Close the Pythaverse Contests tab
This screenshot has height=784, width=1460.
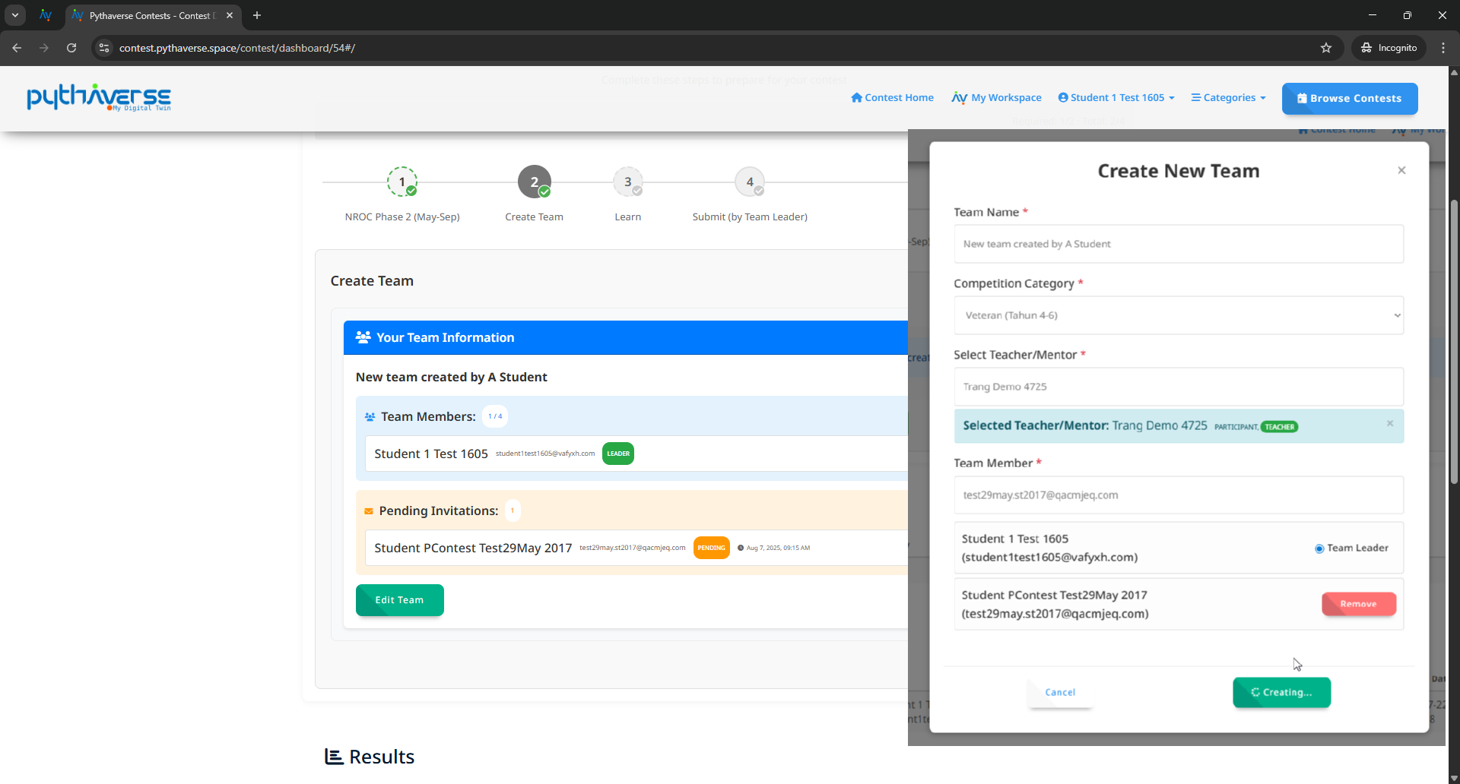pos(230,15)
